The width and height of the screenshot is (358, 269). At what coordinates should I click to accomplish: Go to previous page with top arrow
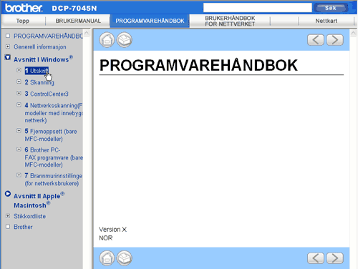[x=316, y=40]
